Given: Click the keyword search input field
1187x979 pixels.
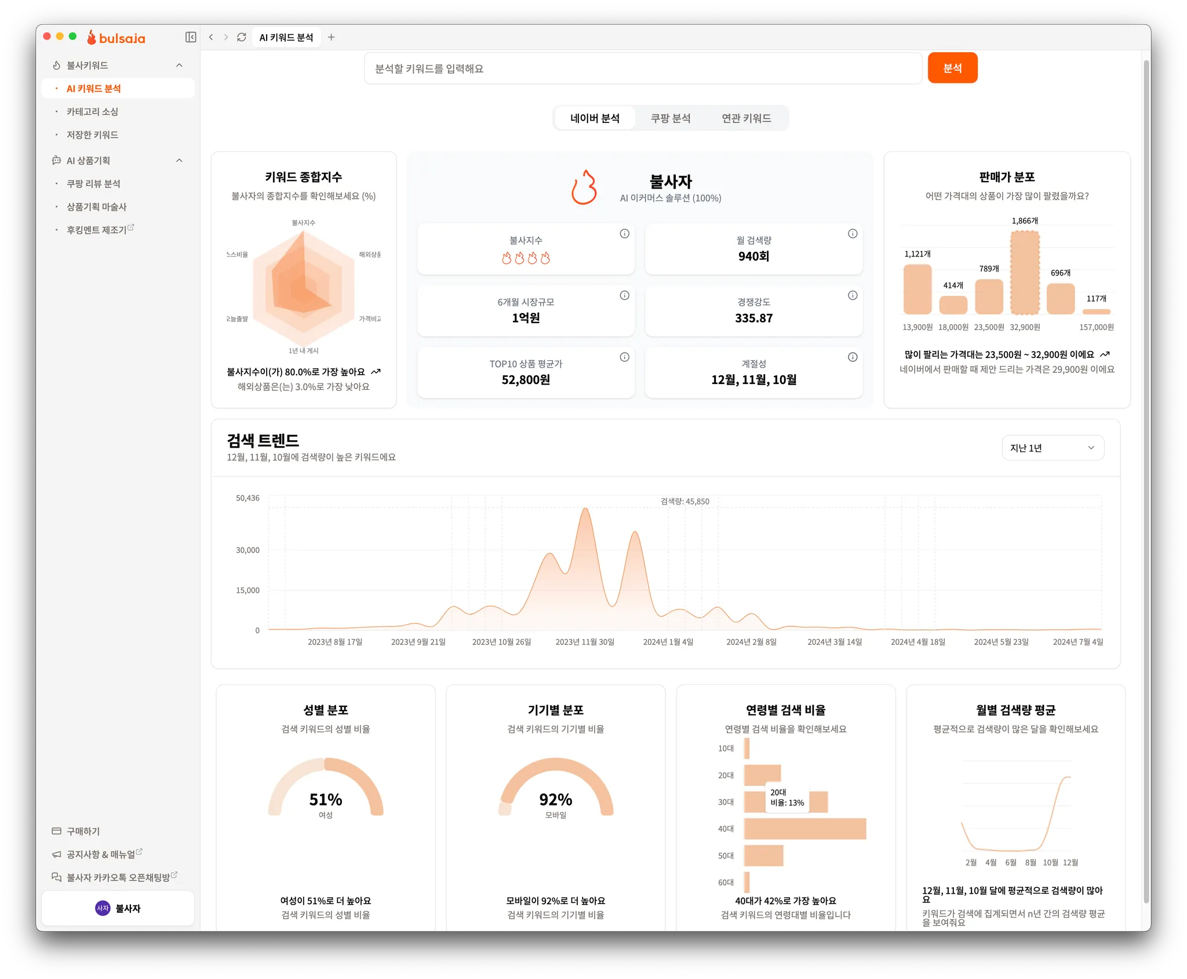Looking at the screenshot, I should click(642, 68).
